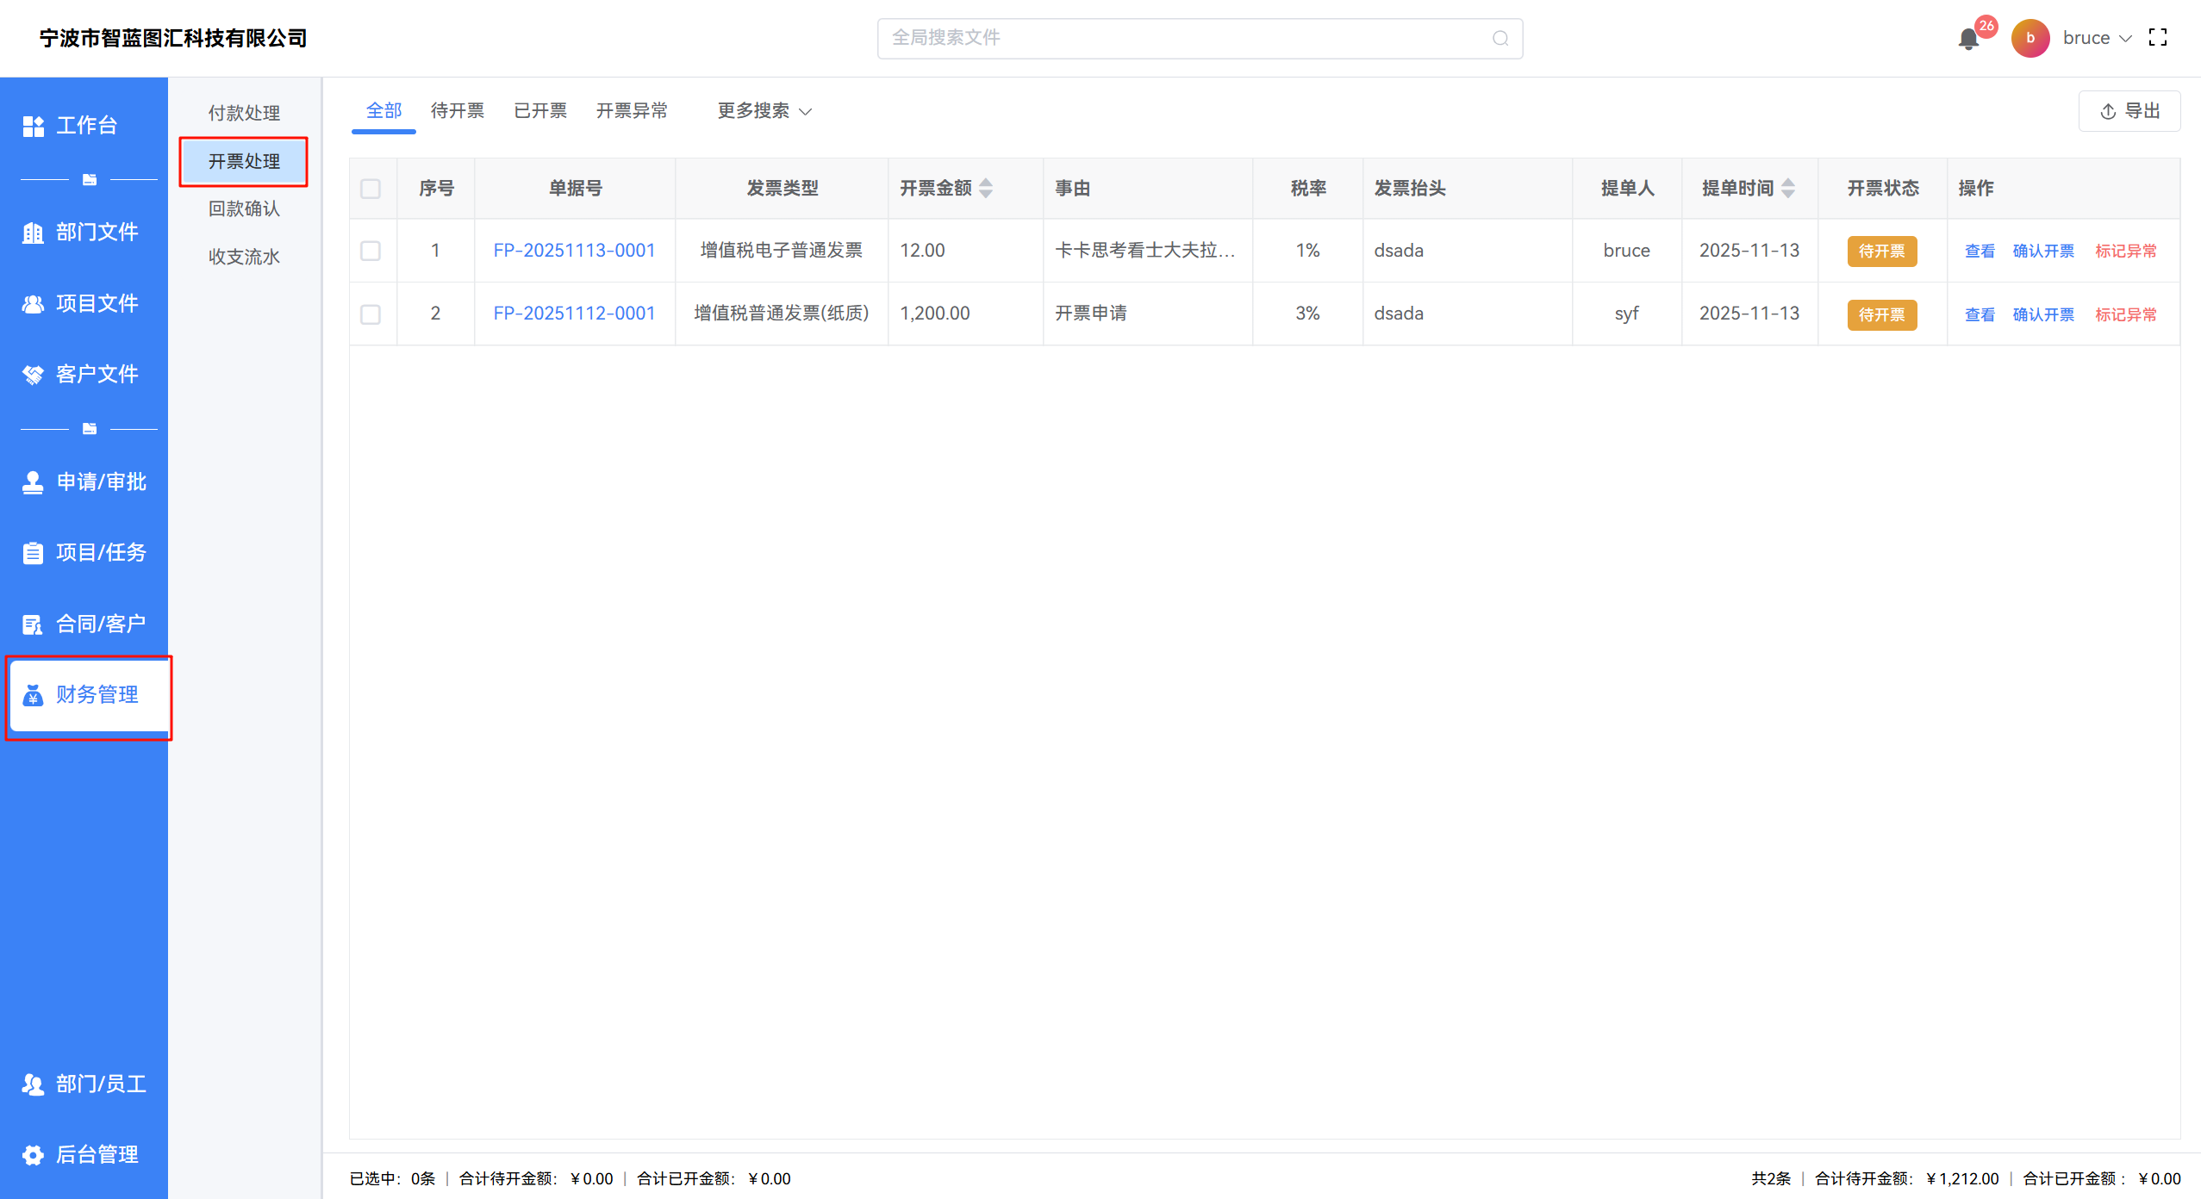
Task: Expand the 更多搜索 dropdown
Action: [764, 111]
